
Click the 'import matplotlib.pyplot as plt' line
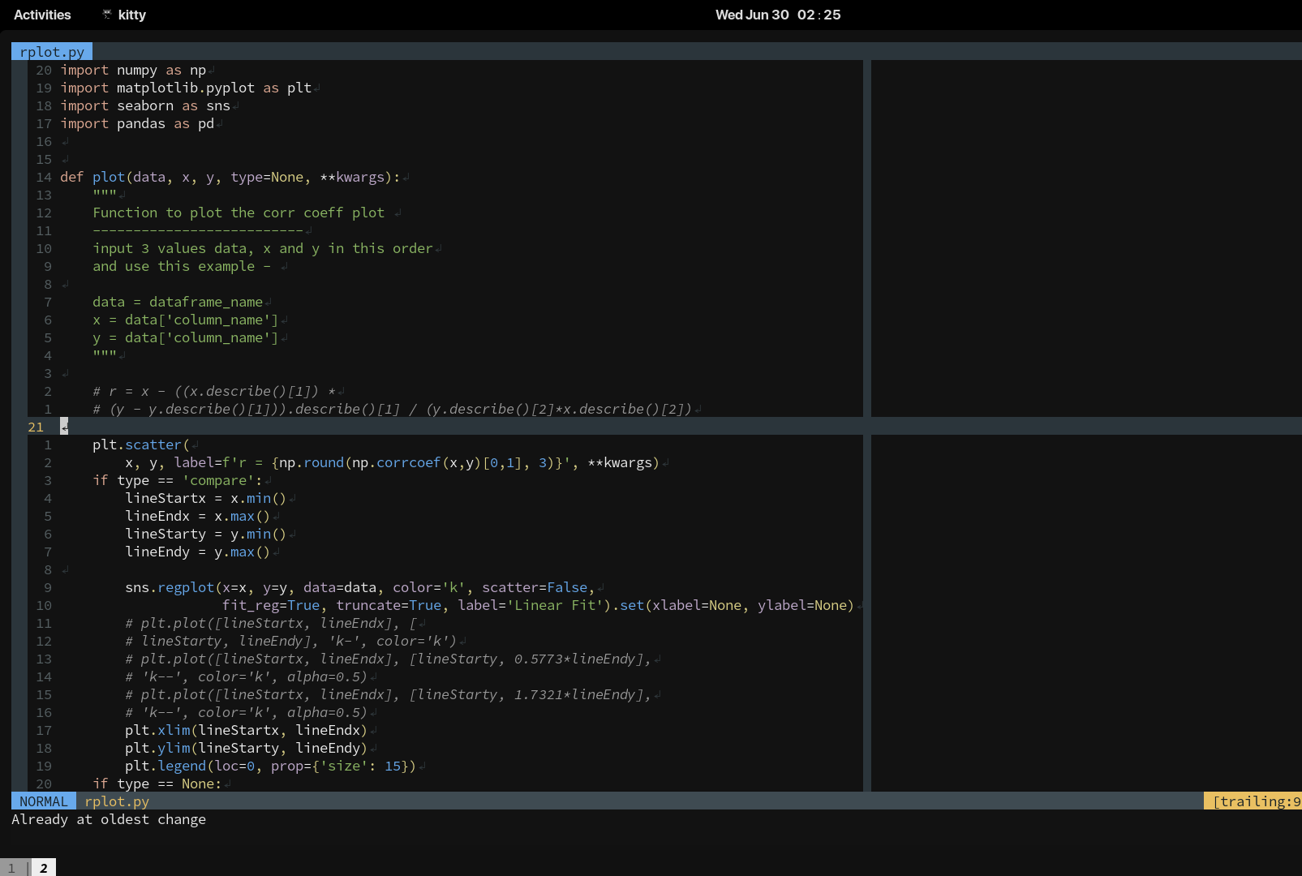click(186, 88)
